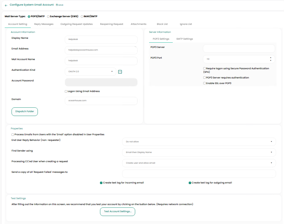The height and width of the screenshot is (224, 284).
Task: Toggle Enable SSL over POP3
Action: click(x=204, y=83)
